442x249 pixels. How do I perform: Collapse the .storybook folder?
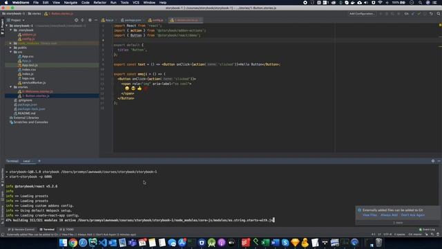coord(11,30)
